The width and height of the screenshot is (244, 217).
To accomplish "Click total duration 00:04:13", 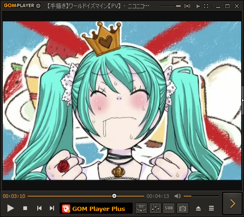I will click(158, 196).
